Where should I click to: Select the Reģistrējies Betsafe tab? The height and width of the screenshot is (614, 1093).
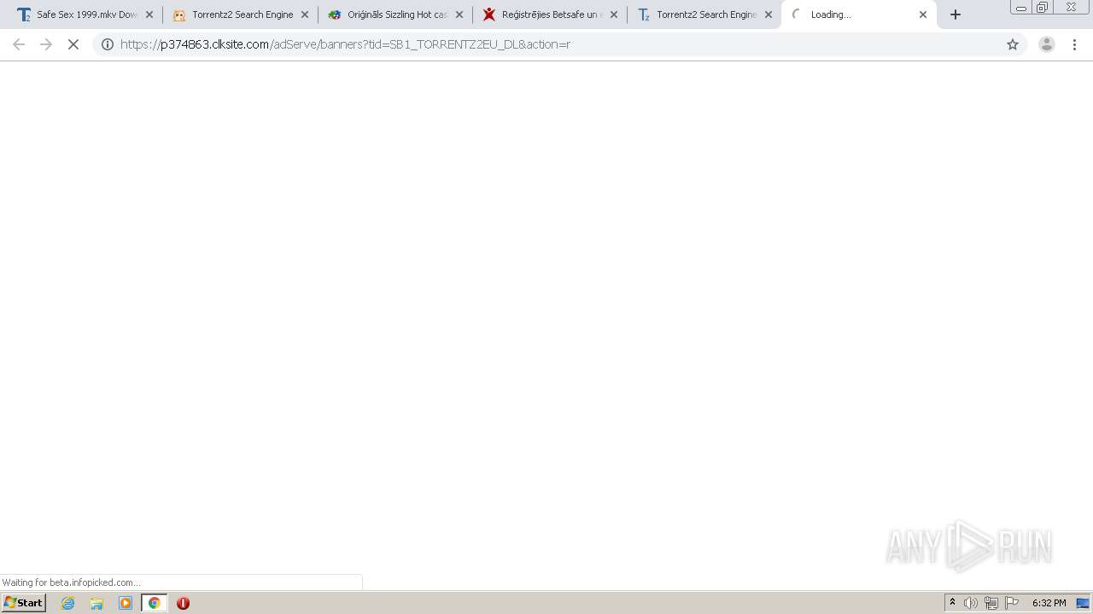pos(550,14)
